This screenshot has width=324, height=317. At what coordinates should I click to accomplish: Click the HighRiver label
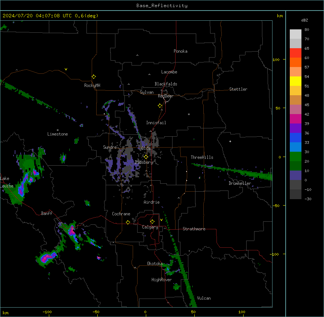(x=161, y=280)
